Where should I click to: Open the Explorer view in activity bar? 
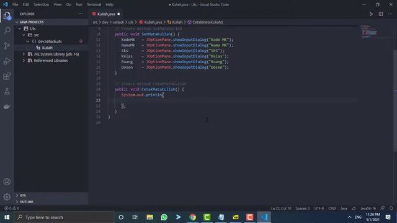tap(7, 15)
